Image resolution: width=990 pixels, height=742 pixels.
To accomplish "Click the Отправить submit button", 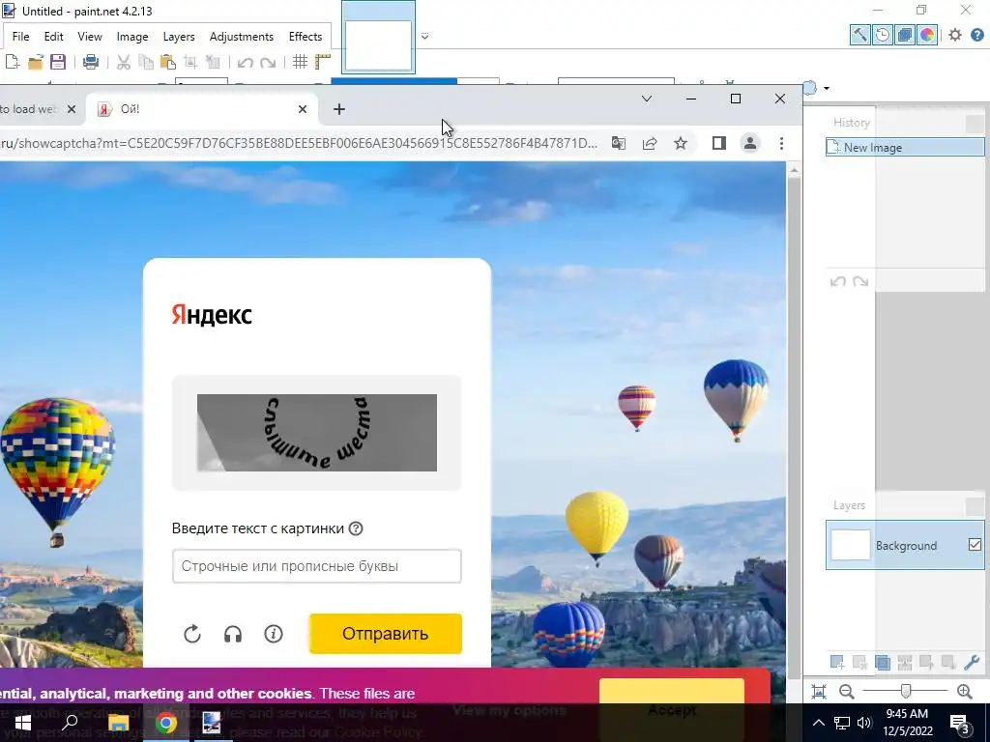I will click(386, 634).
